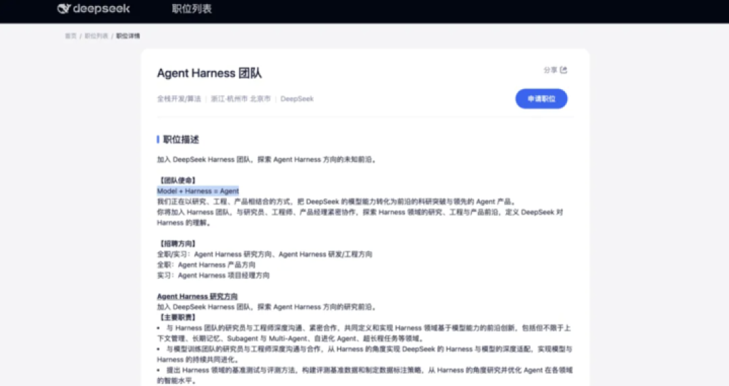The image size is (729, 386).
Task: Apply with the 申请职位 button
Action: pyautogui.click(x=541, y=99)
